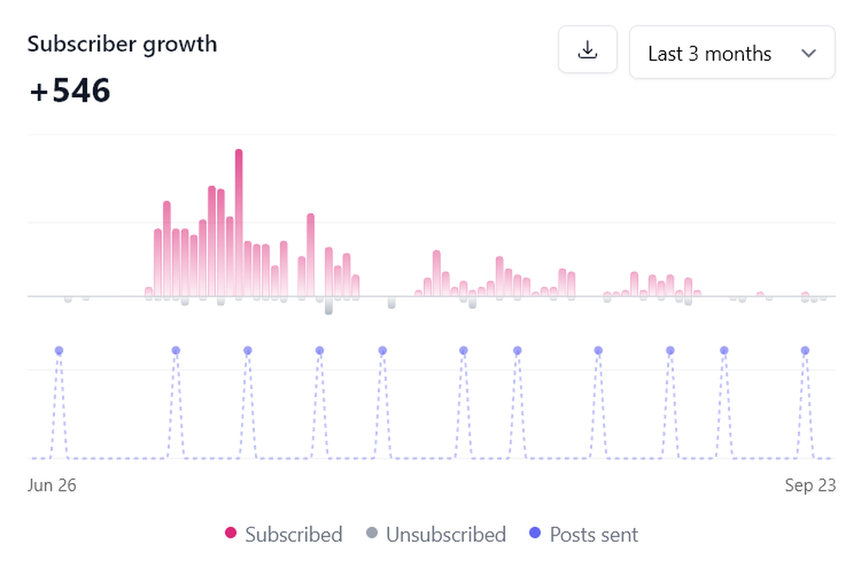Click the Sep 23 axis label
The height and width of the screenshot is (576, 861).
(x=810, y=486)
